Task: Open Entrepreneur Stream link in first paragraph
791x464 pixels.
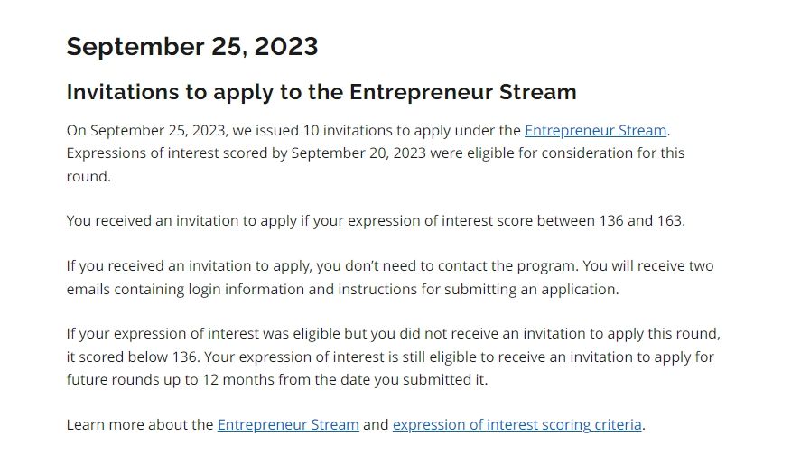Action: pyautogui.click(x=595, y=130)
